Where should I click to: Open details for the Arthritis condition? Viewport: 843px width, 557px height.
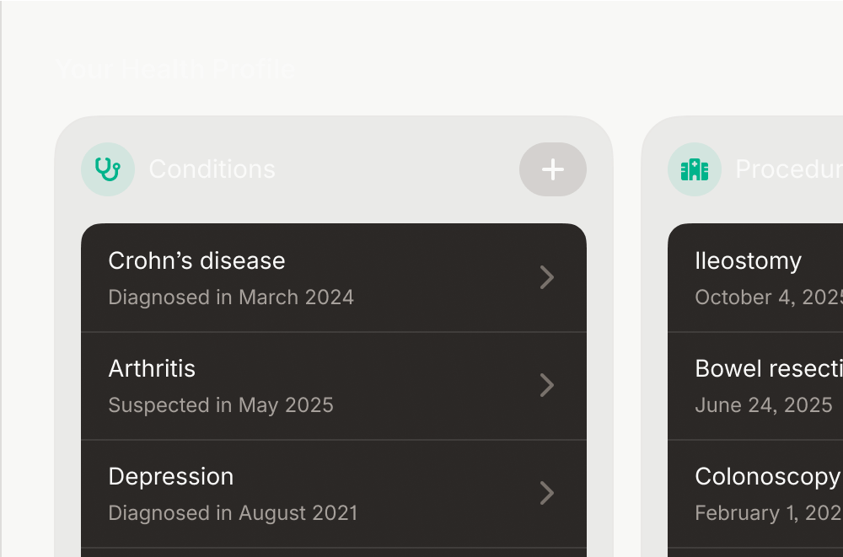pyautogui.click(x=333, y=385)
